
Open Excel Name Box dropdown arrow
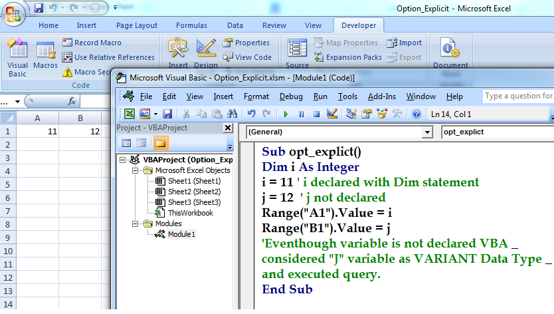[x=17, y=102]
